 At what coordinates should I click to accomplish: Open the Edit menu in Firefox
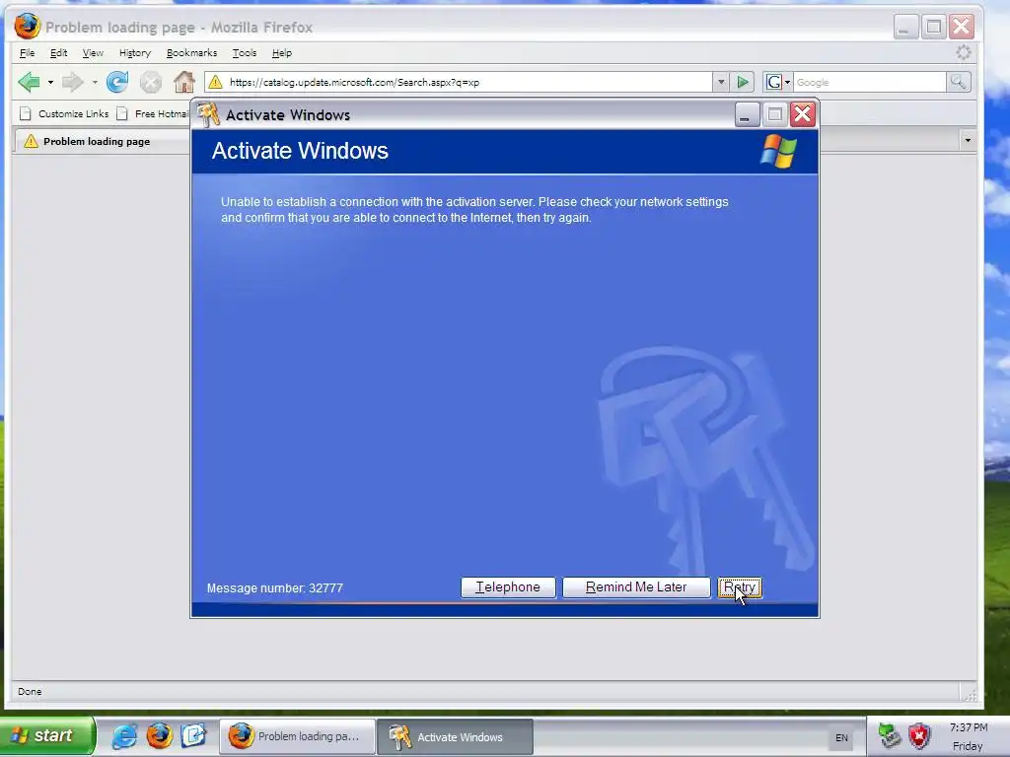click(58, 53)
